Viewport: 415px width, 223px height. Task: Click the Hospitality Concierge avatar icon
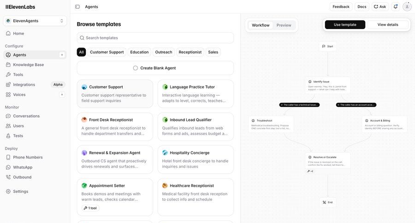point(165,153)
